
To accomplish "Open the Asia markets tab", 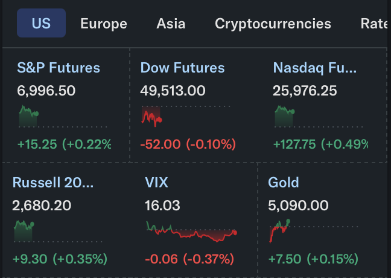I will (171, 24).
